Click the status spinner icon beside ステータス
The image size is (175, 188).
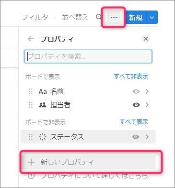tap(43, 137)
